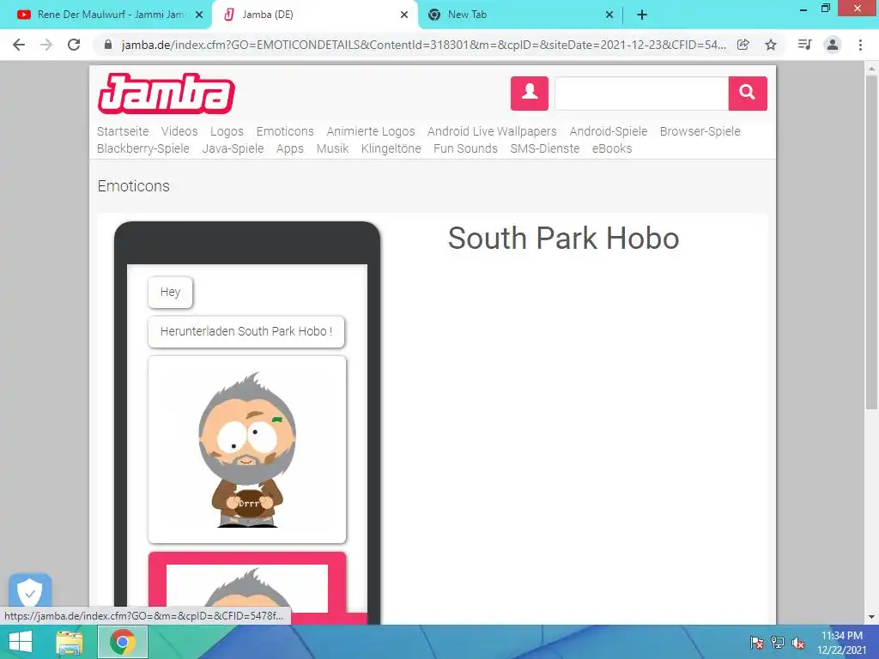879x659 pixels.
Task: Click the network tray icon
Action: [778, 643]
